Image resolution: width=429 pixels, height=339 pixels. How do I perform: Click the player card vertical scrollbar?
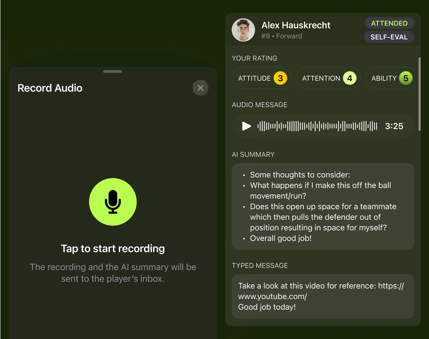point(419,94)
